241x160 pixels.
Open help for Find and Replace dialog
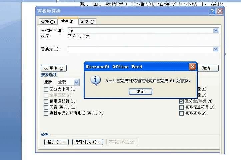pos(212,11)
